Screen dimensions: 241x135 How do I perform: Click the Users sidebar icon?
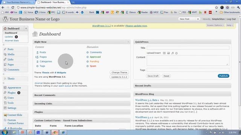(x=5, y=97)
